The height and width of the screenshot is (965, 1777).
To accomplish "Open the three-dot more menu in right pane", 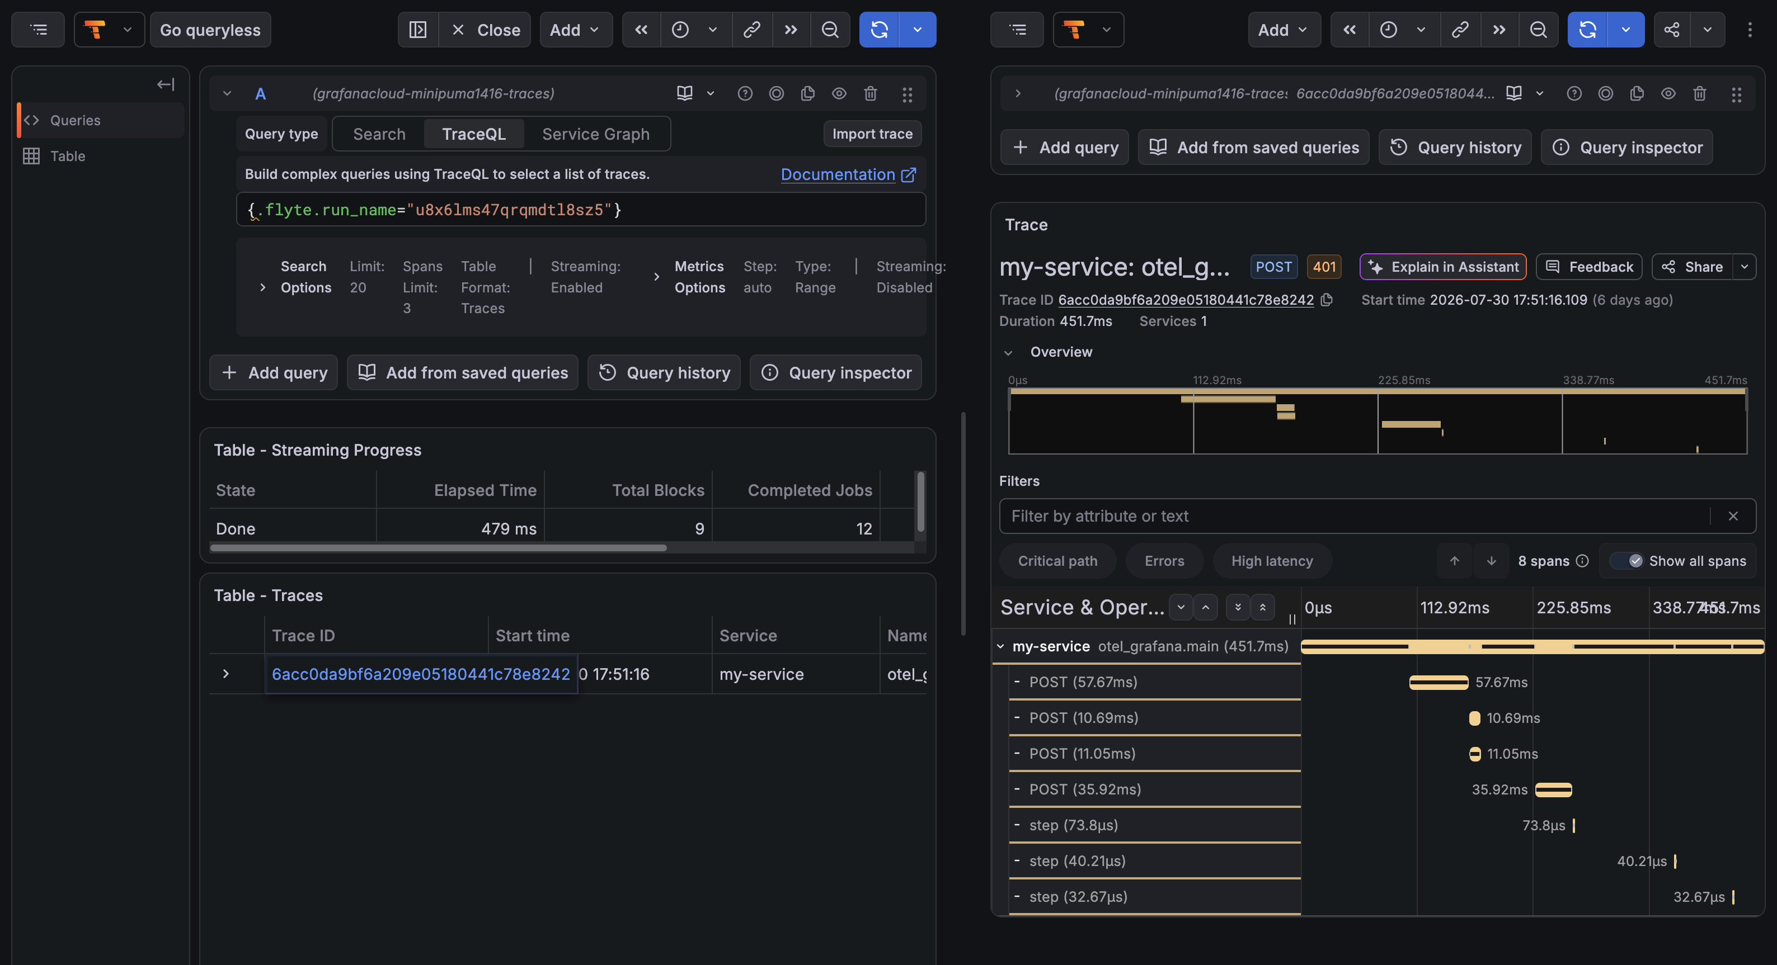I will (x=1750, y=30).
